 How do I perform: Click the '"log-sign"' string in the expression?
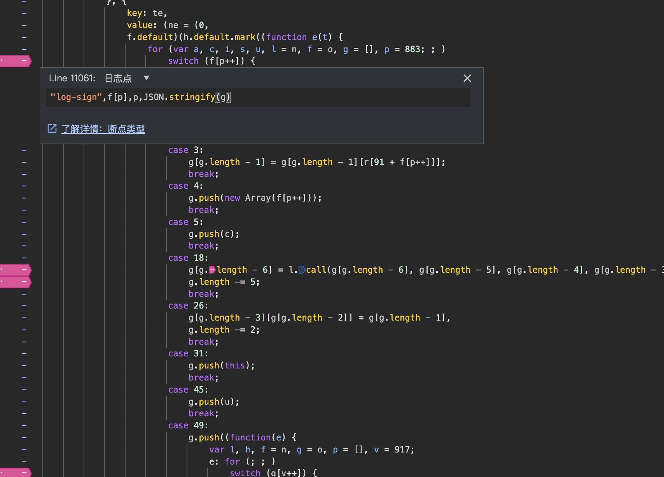click(x=76, y=97)
